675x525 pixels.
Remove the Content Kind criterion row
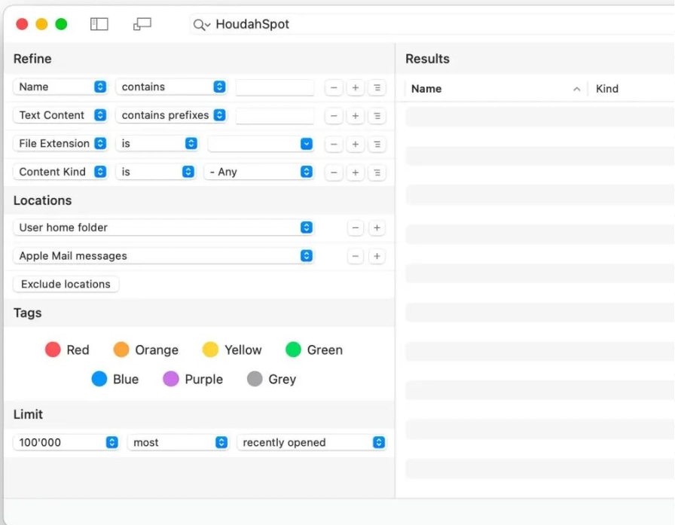click(334, 173)
